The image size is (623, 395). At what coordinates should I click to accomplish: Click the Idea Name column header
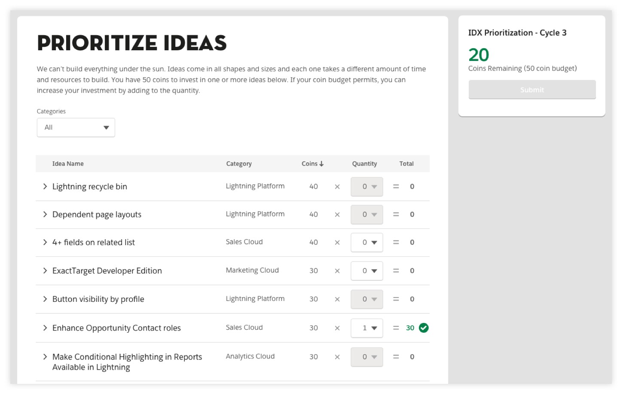coord(68,164)
